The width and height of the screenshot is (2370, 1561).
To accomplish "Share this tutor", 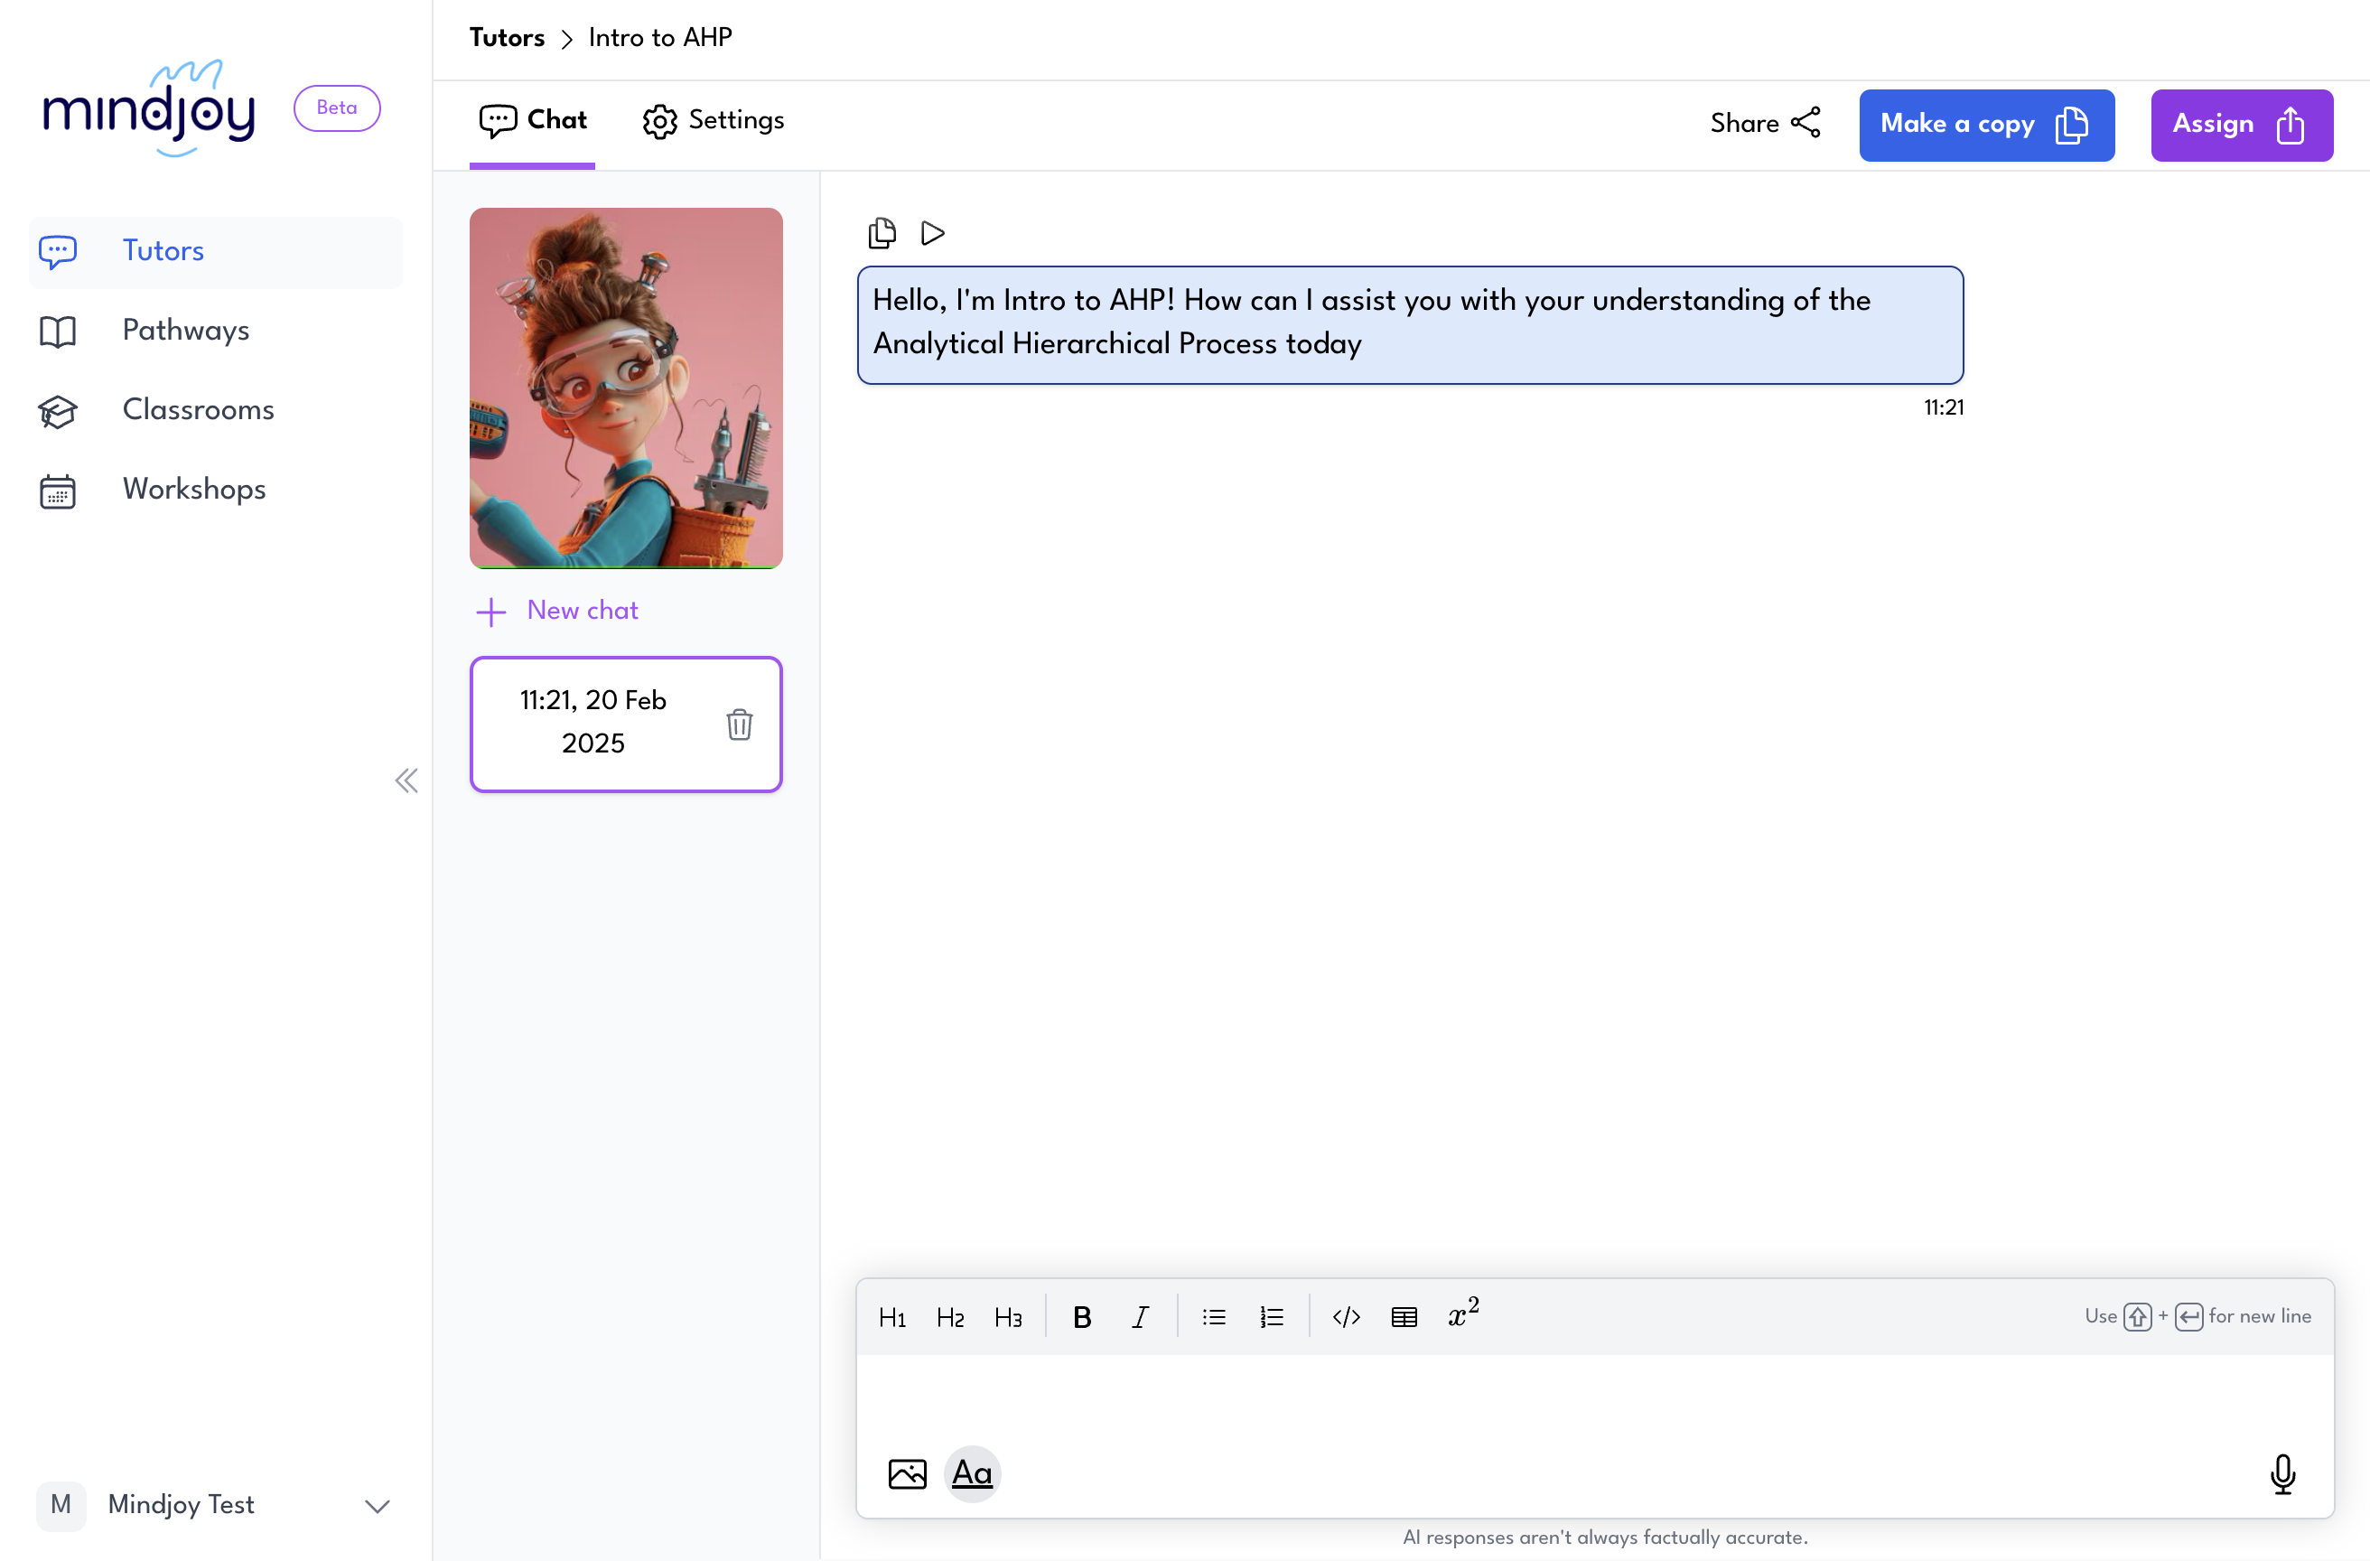I will [1766, 124].
